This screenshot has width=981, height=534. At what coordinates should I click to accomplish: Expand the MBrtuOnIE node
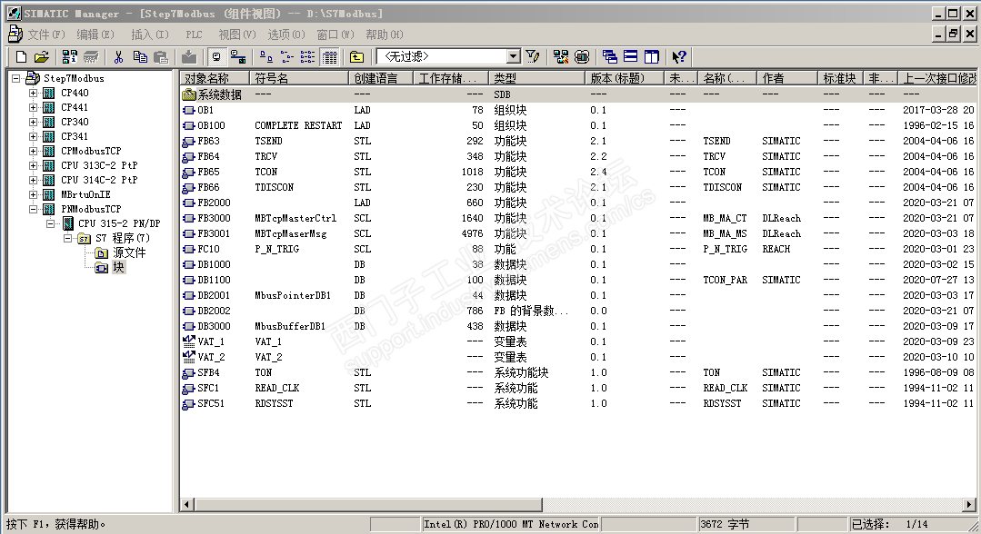click(33, 194)
